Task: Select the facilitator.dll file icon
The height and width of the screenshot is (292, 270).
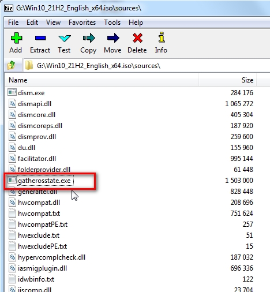Action: click(12, 158)
